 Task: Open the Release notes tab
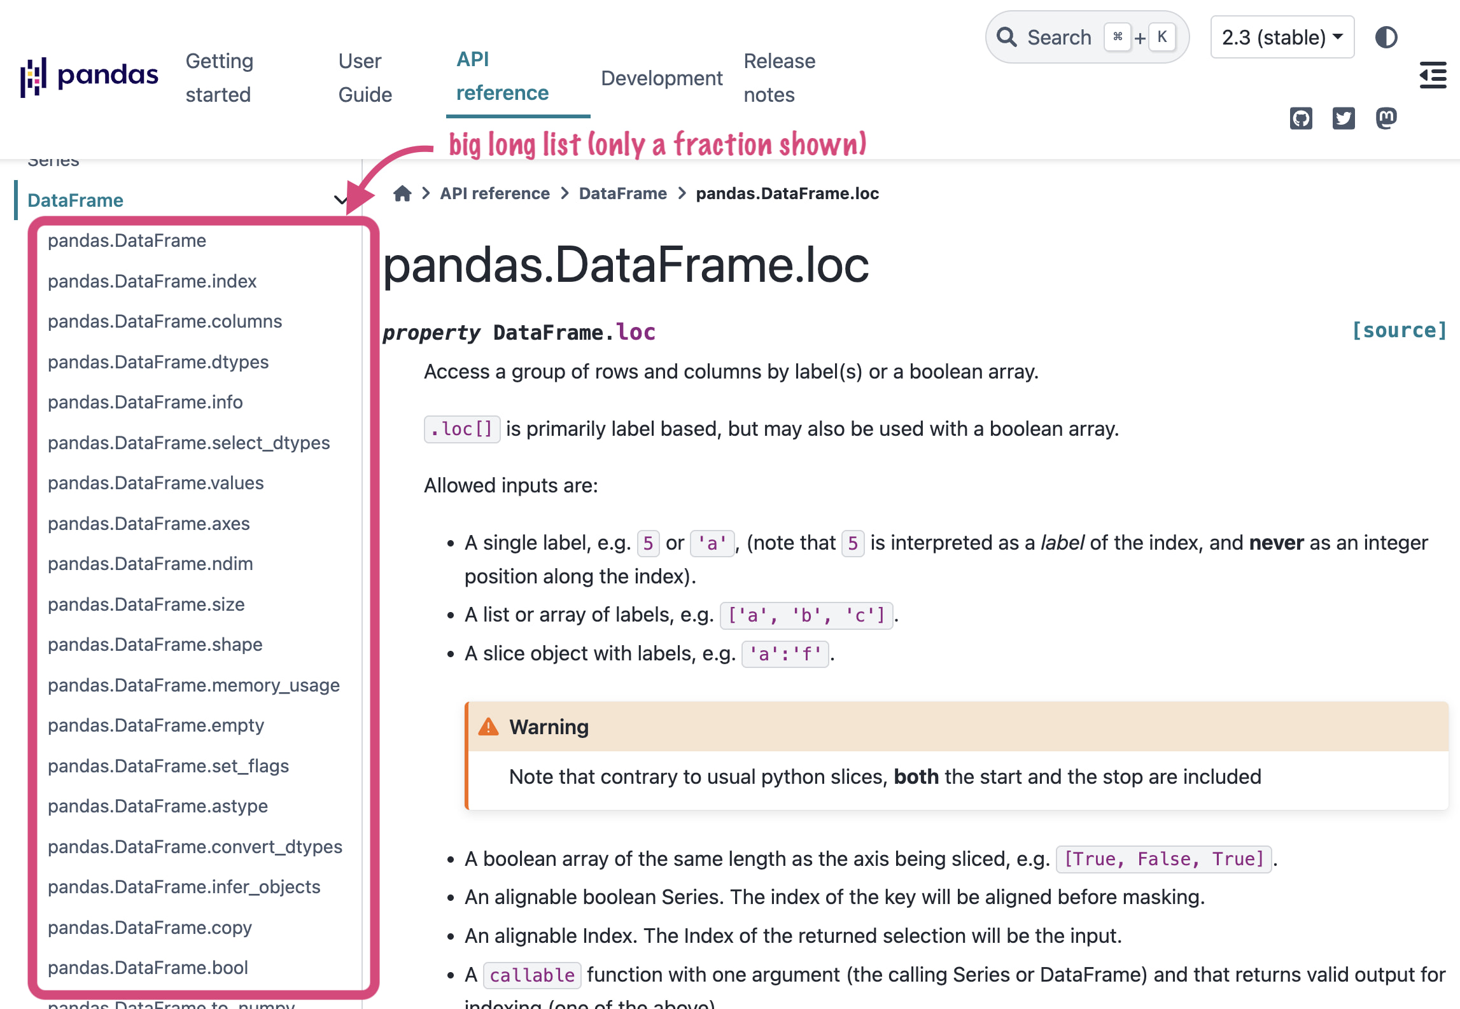tap(779, 78)
